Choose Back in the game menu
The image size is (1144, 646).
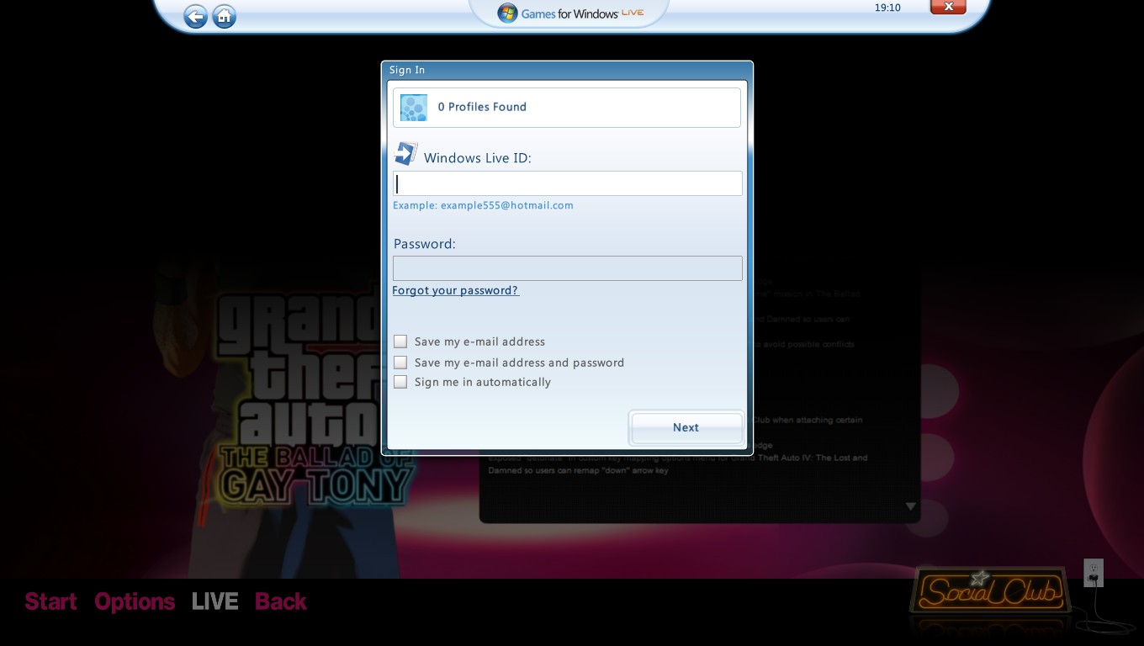click(x=281, y=601)
